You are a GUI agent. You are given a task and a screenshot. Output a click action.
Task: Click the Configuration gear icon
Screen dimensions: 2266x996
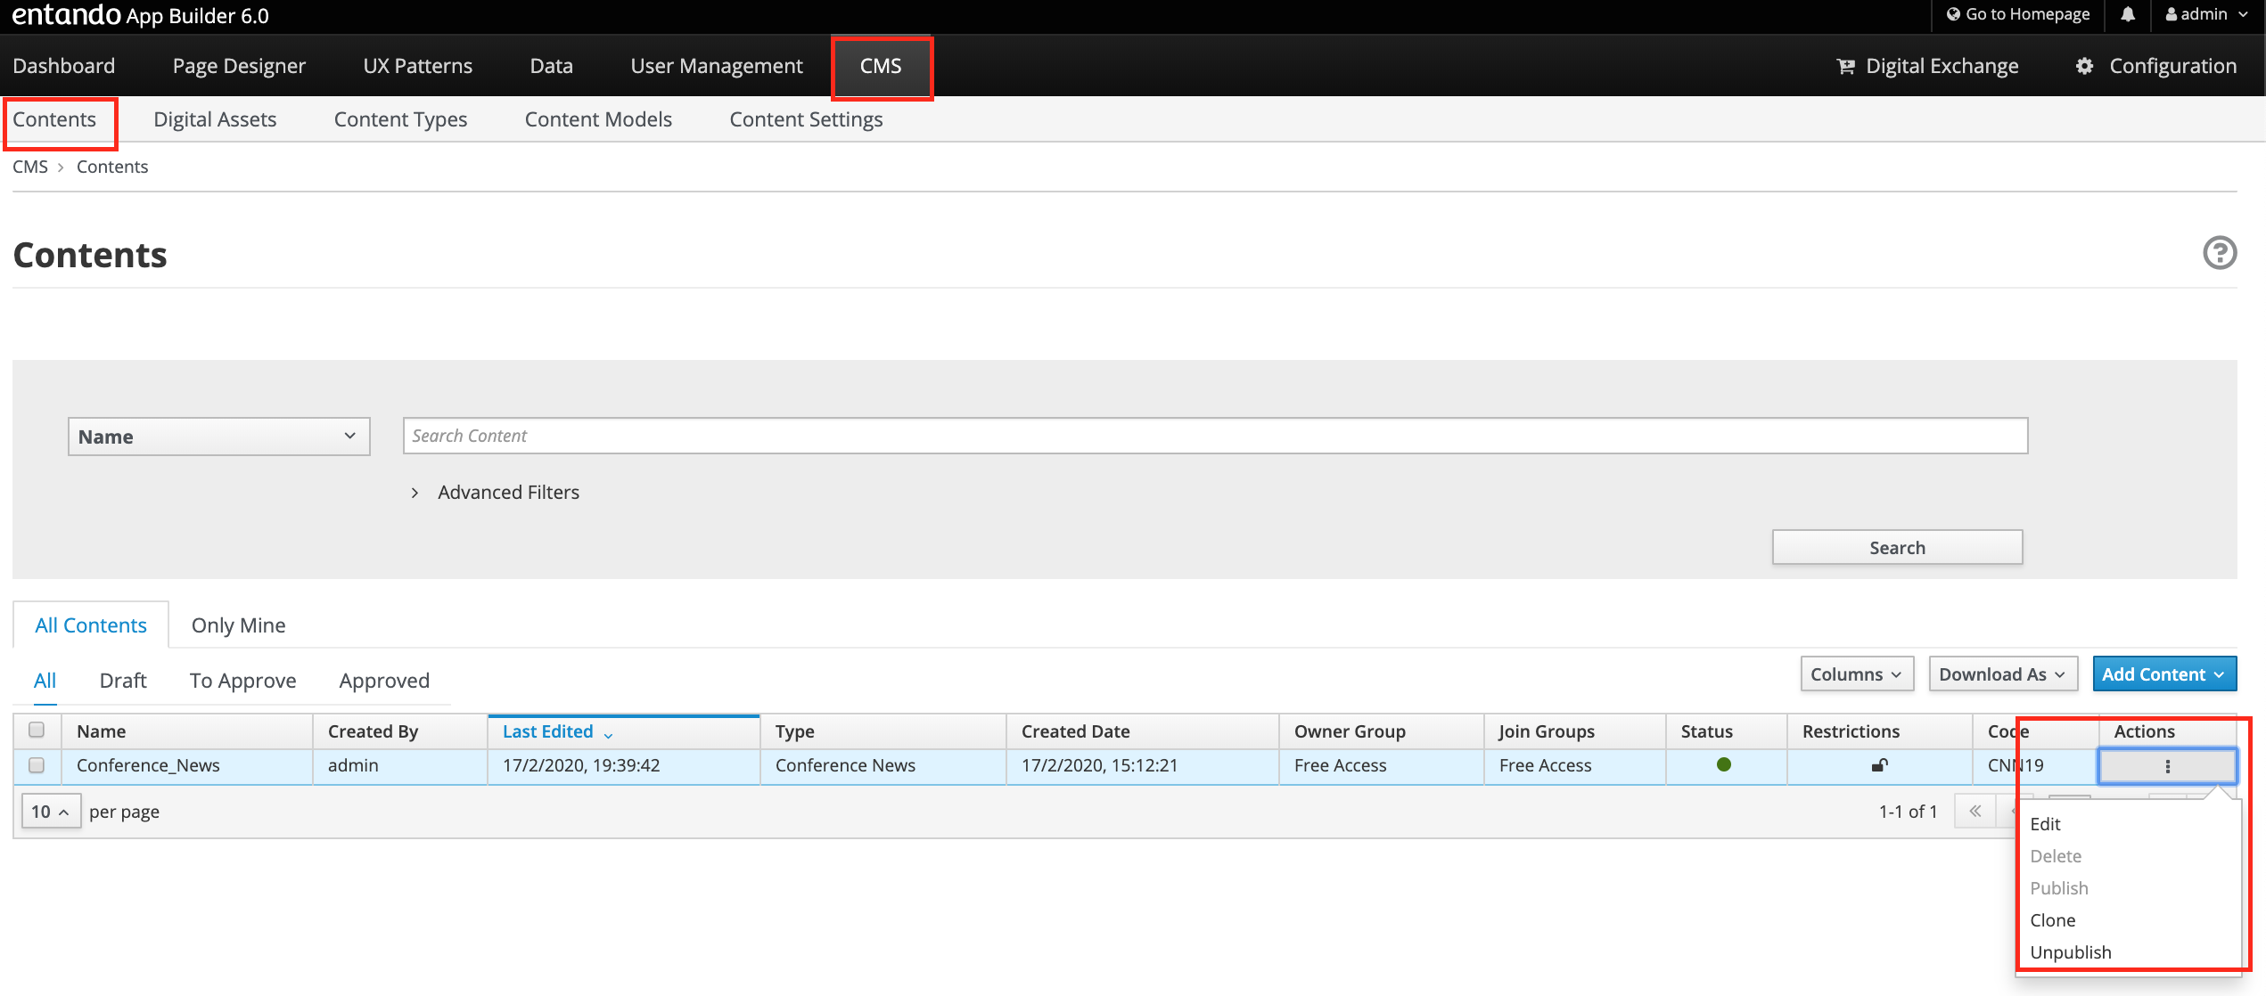click(2084, 66)
